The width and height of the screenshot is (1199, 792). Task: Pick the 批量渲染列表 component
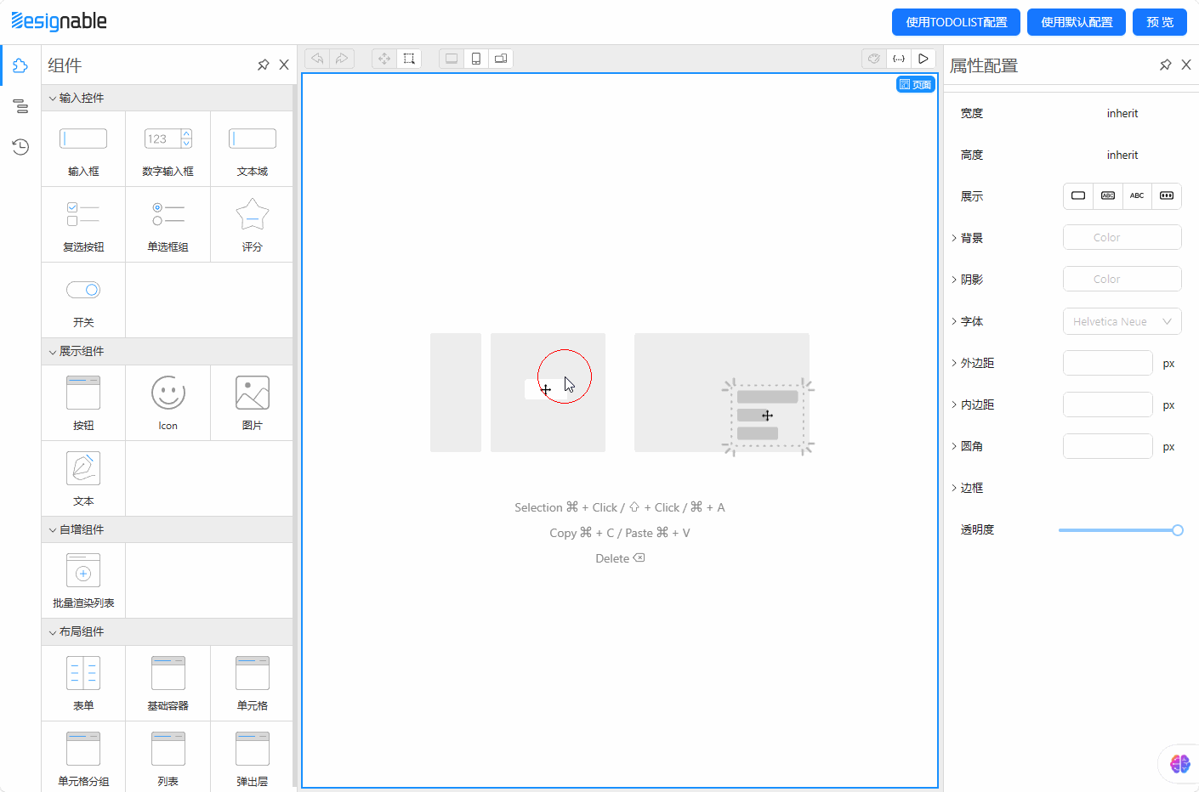click(x=83, y=580)
